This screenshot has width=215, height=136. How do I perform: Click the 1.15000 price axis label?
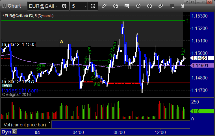tap(199, 53)
